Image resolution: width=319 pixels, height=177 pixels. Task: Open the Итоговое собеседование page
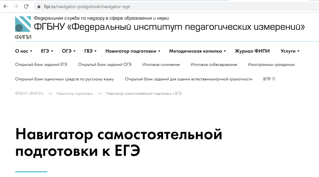click(213, 64)
